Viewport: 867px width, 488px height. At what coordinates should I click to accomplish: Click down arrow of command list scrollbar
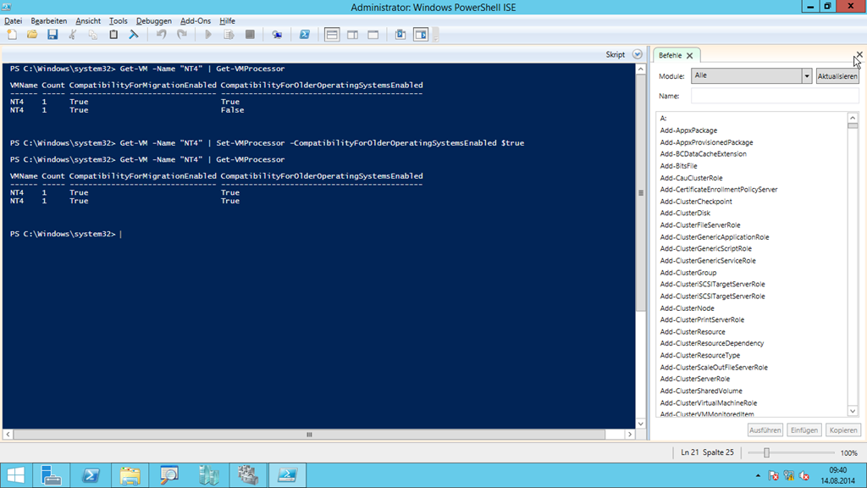coord(853,411)
